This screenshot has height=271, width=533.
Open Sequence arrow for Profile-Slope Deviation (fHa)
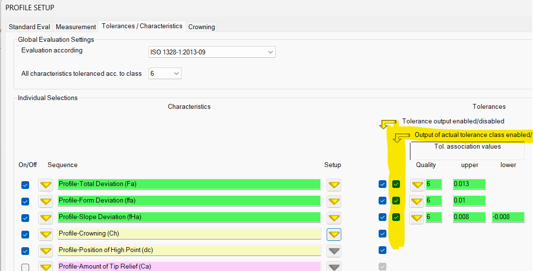coord(46,218)
